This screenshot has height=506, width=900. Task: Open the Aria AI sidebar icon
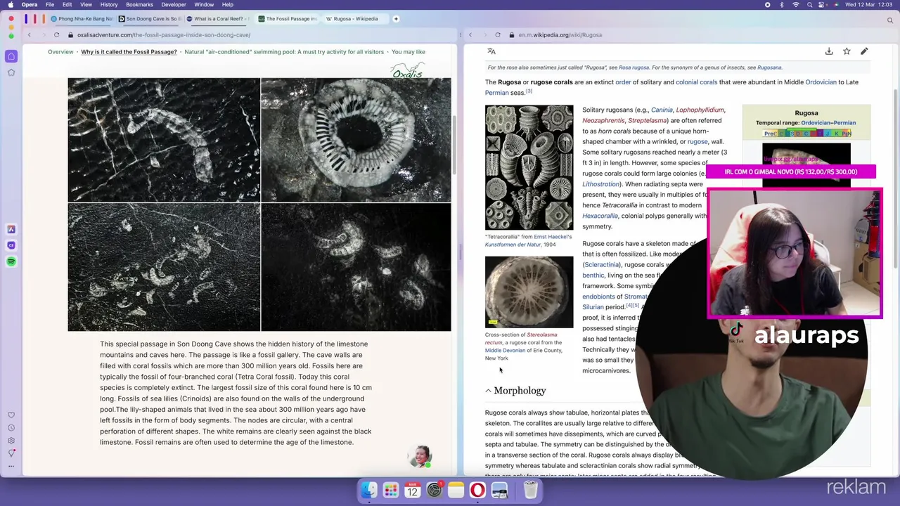[x=11, y=229]
